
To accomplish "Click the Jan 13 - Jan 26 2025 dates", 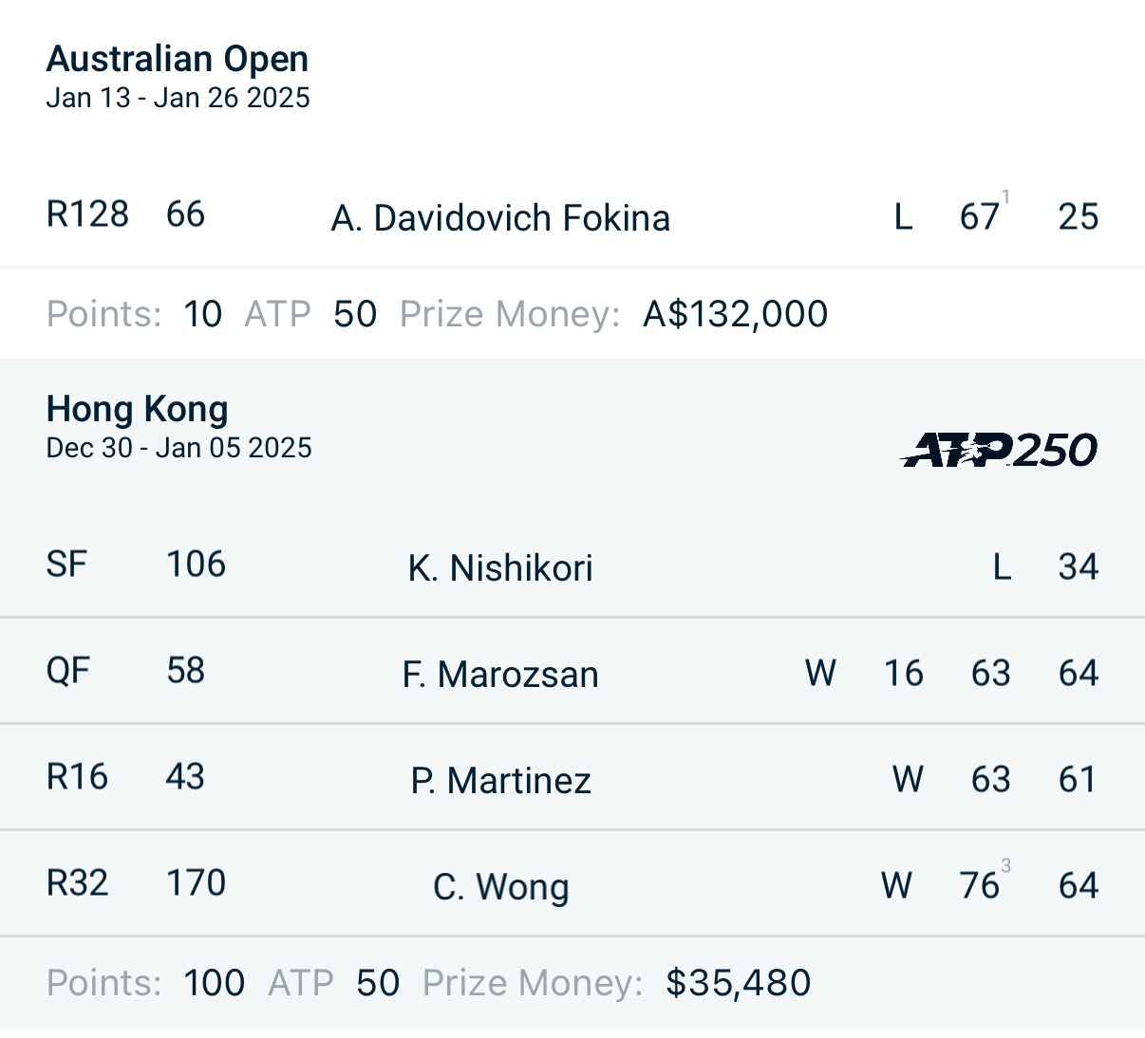I will pyautogui.click(x=178, y=98).
